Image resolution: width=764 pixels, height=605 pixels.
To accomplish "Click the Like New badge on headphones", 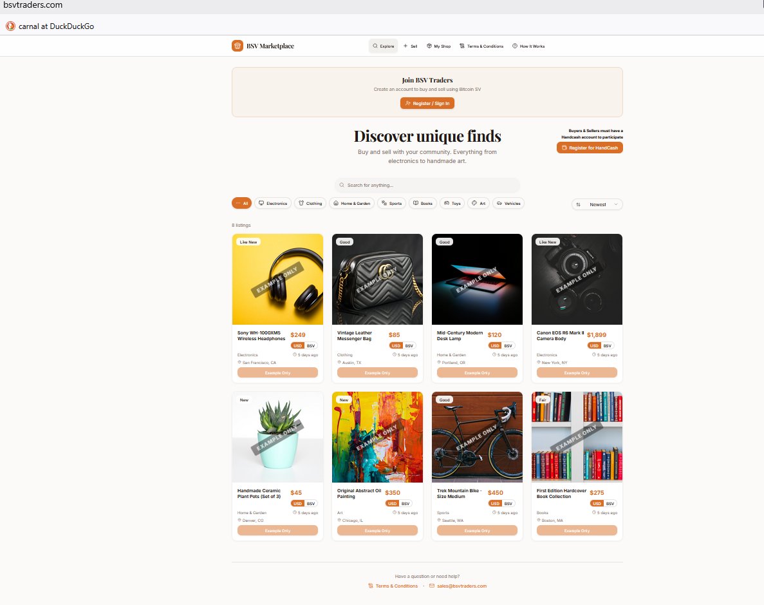I will 248,242.
